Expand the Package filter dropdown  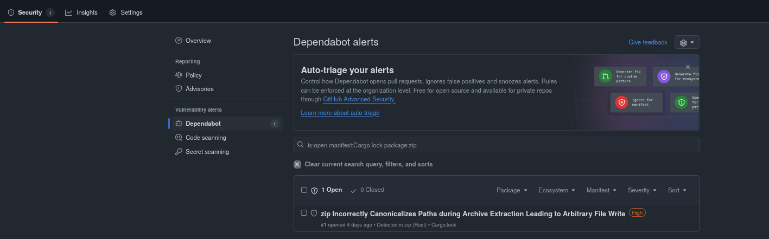click(512, 190)
